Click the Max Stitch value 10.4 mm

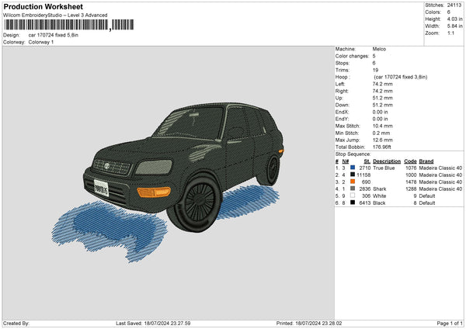coord(382,126)
